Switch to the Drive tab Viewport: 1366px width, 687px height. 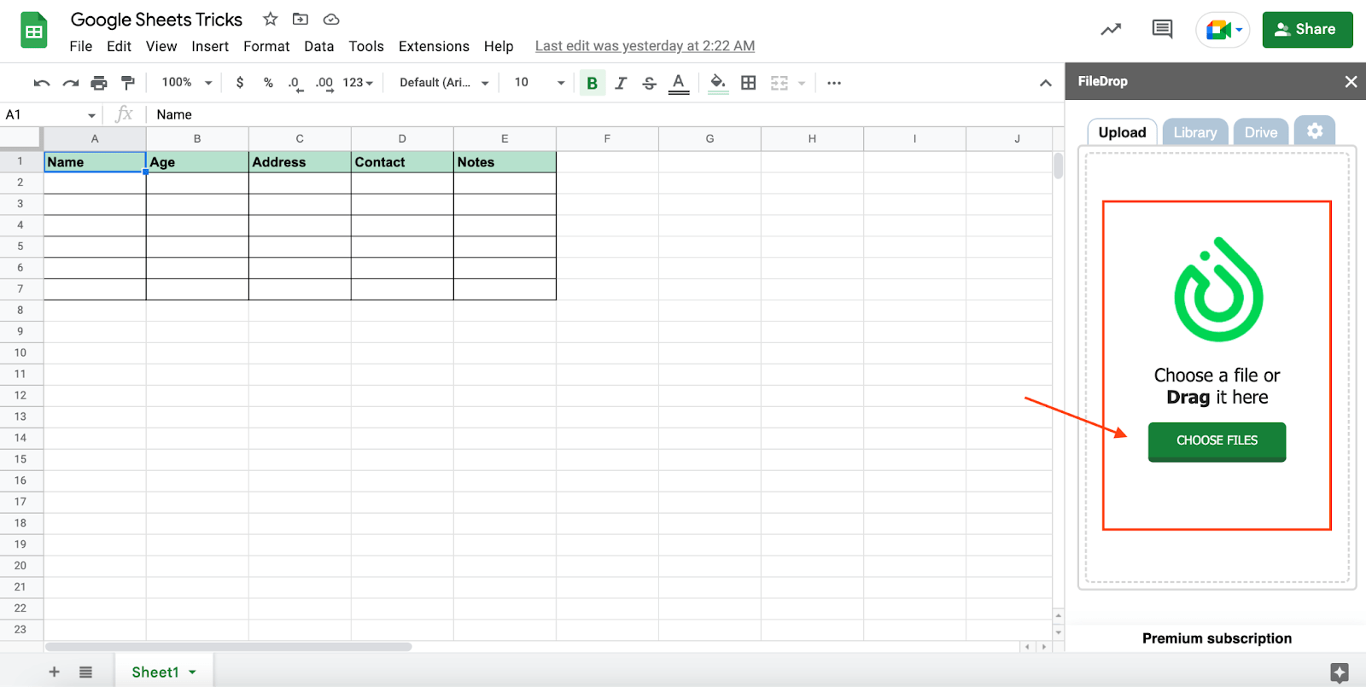pyautogui.click(x=1261, y=132)
